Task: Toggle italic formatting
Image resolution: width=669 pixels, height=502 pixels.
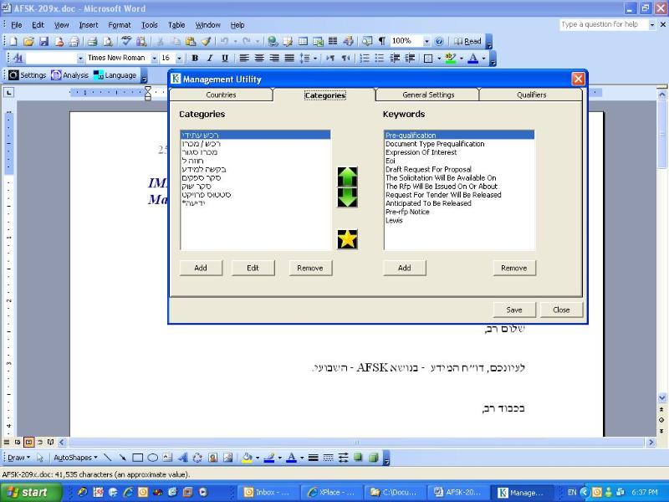Action: [x=210, y=58]
